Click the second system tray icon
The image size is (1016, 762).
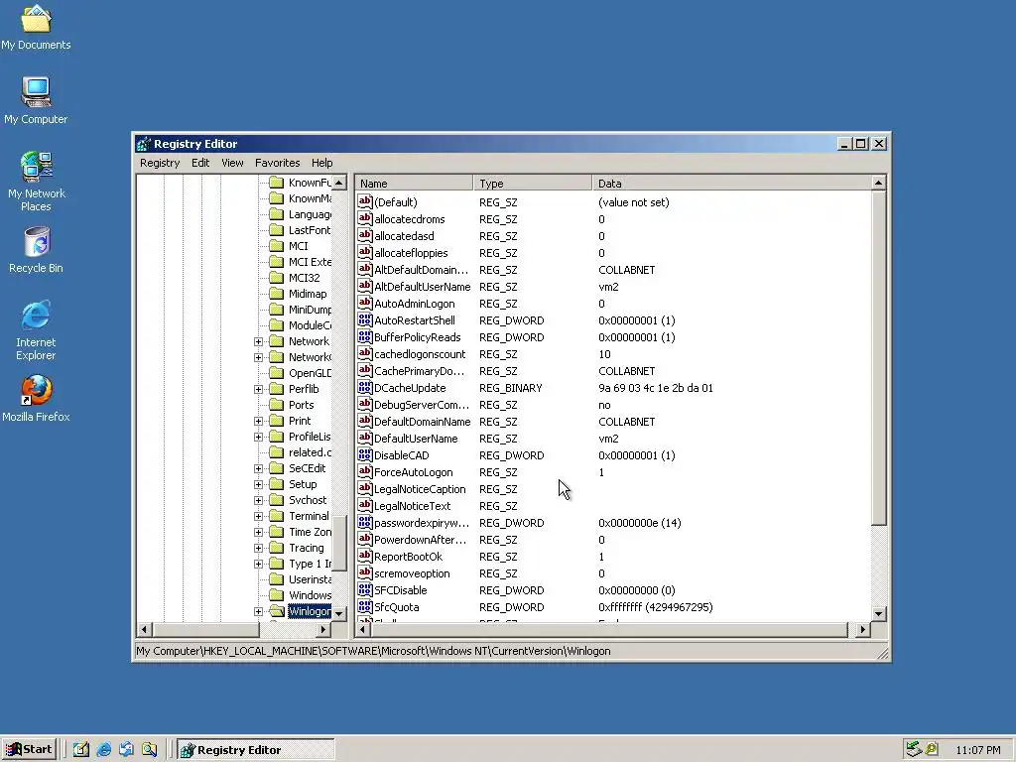click(x=931, y=750)
